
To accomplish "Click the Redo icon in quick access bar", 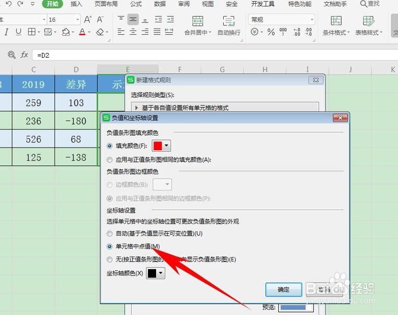I will pyautogui.click(x=21, y=4).
